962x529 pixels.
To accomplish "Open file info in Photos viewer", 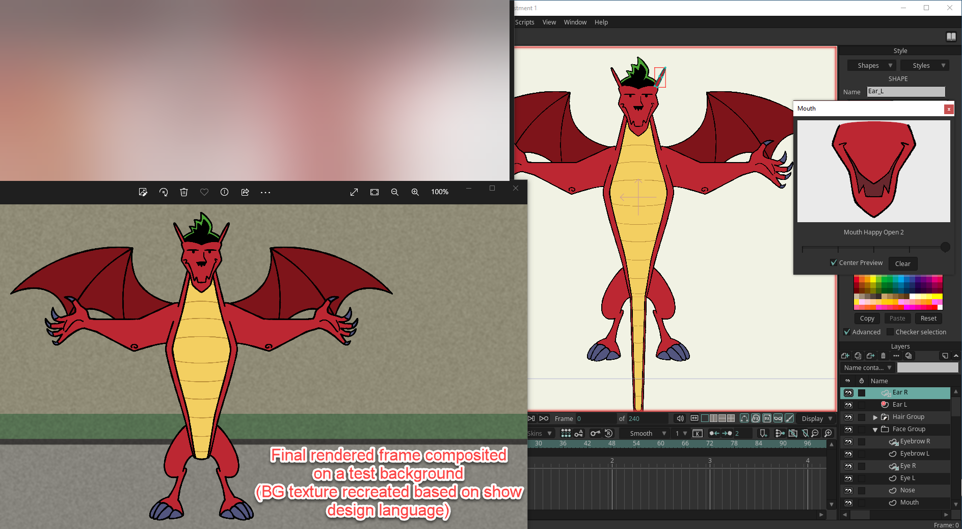I will coord(224,192).
